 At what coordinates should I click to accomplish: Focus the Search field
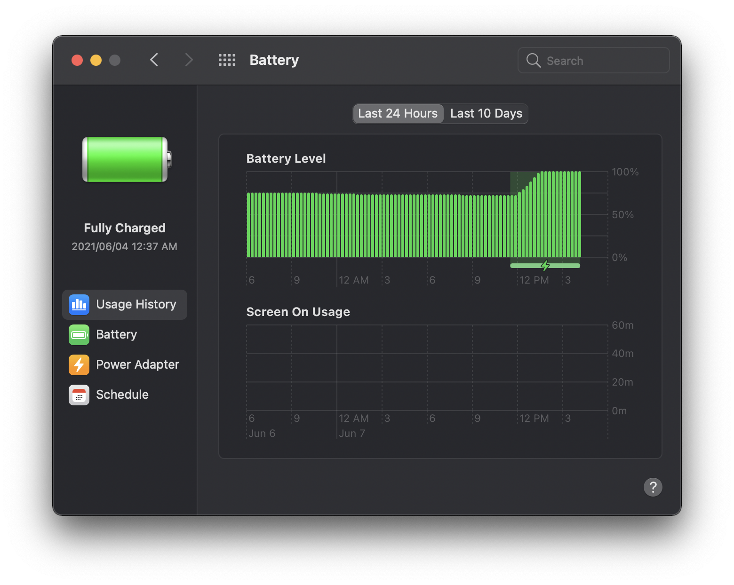click(594, 60)
